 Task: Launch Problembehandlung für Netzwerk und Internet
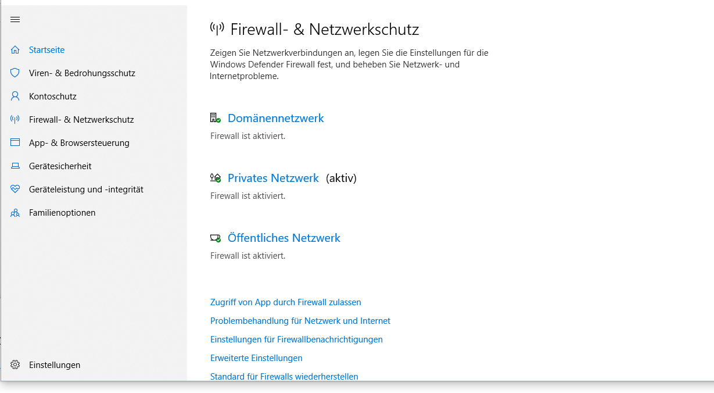click(300, 321)
